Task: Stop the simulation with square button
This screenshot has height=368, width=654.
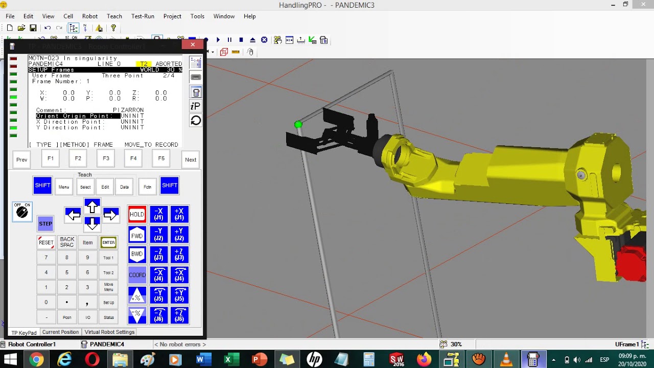Action: click(241, 40)
